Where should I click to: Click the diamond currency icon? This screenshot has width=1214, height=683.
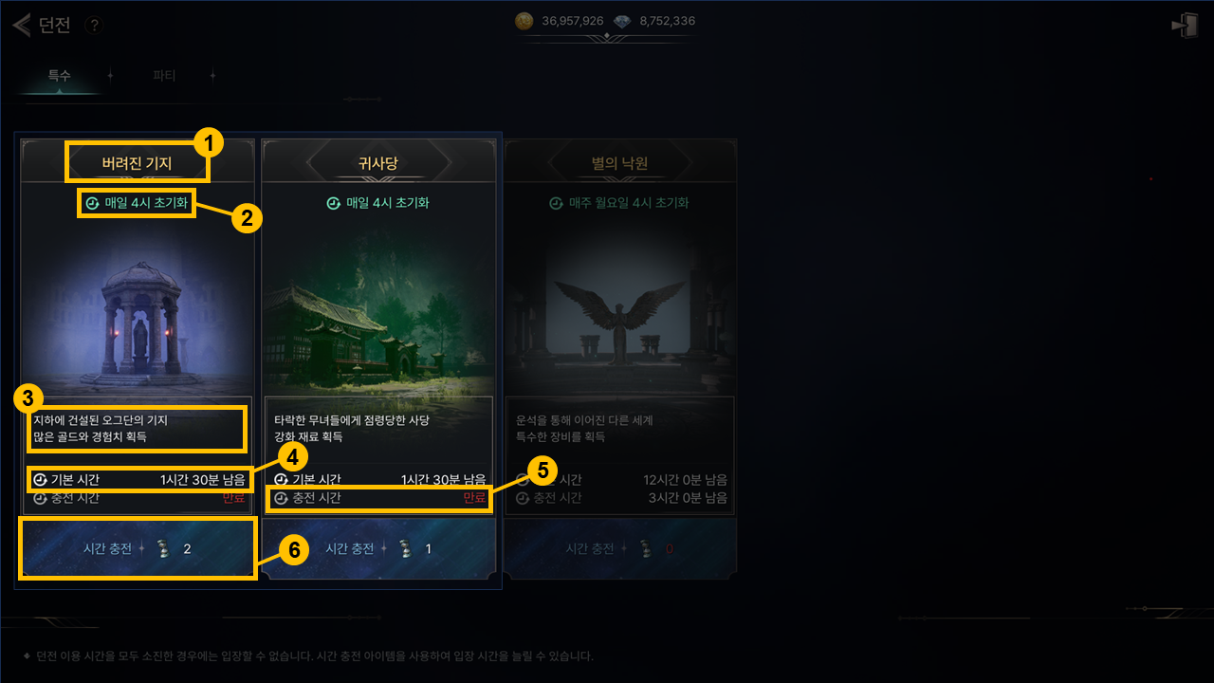[622, 21]
